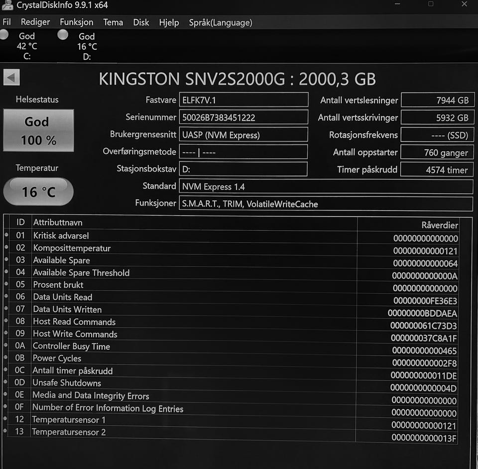Image resolution: width=478 pixels, height=469 pixels.
Task: Open the Rediger menu
Action: [35, 22]
